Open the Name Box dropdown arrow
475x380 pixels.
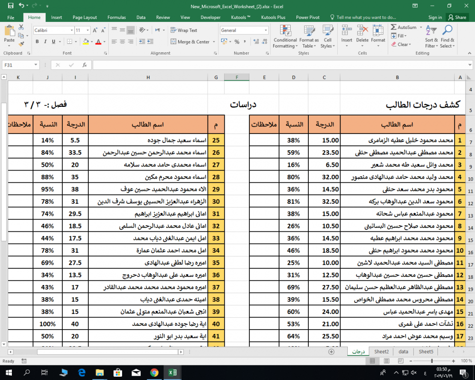(36, 65)
